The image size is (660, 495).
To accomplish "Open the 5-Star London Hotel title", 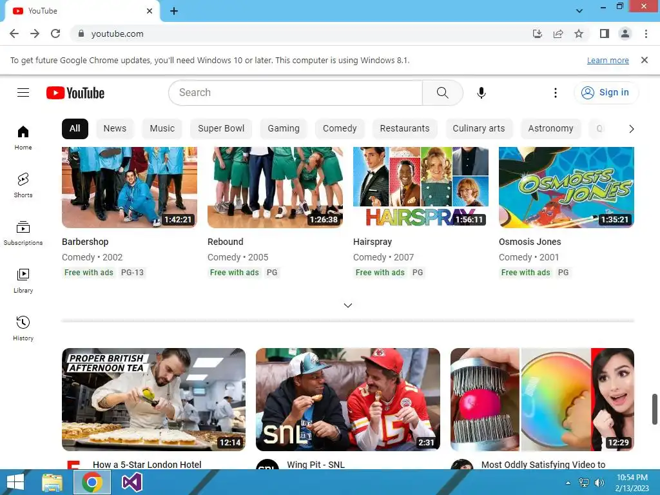I will [x=147, y=464].
